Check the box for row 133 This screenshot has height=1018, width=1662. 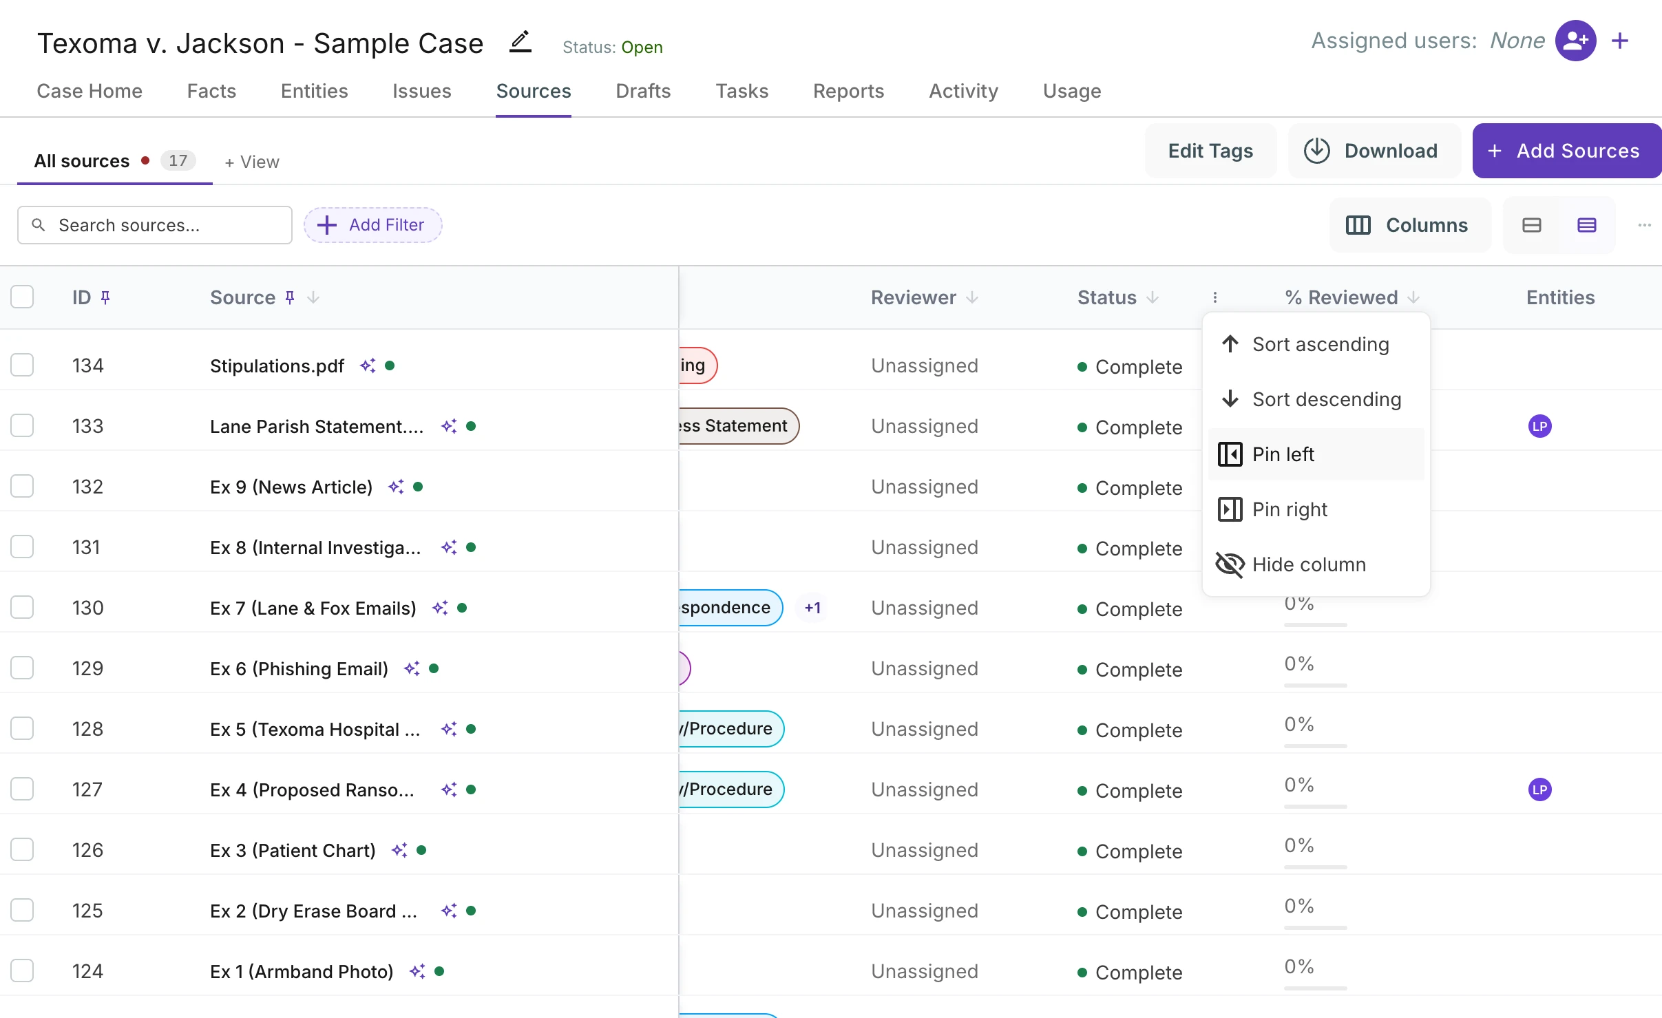pyautogui.click(x=22, y=425)
